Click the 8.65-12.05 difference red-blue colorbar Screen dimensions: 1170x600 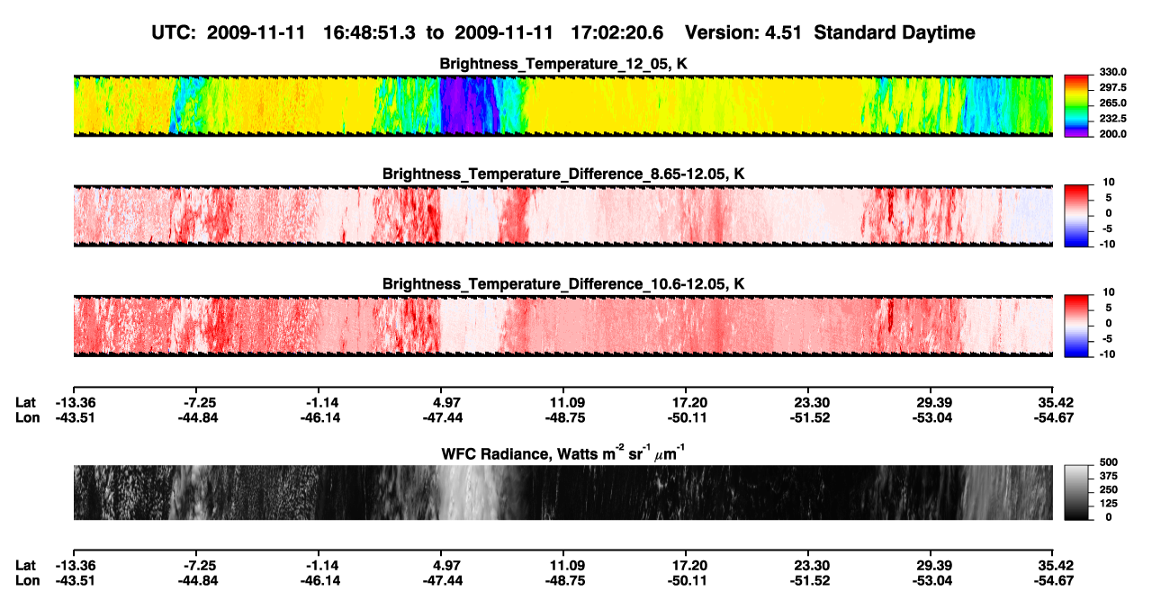1075,215
